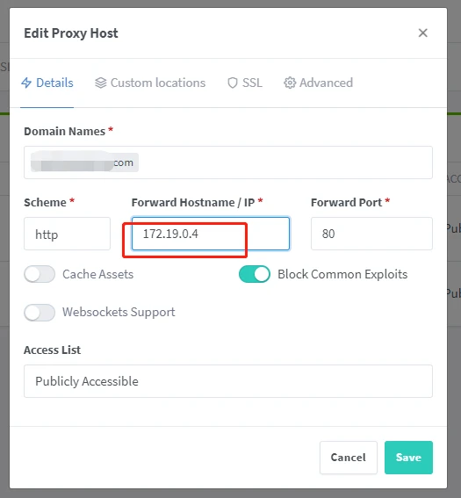Click the Domain Names input box
The width and height of the screenshot is (461, 498).
(228, 162)
